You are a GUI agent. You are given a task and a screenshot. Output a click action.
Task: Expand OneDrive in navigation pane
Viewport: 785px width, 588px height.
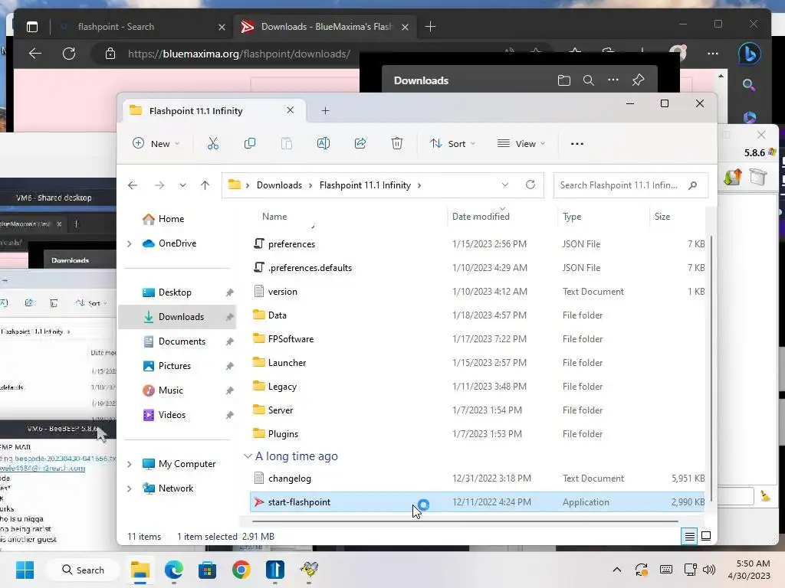coord(129,243)
